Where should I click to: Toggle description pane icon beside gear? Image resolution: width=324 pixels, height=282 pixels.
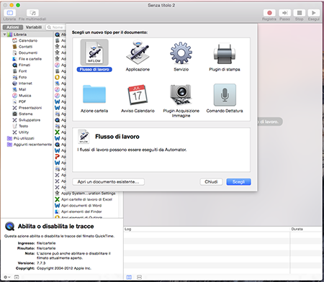17,277
